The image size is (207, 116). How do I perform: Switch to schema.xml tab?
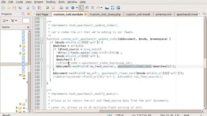pyautogui.click(x=163, y=14)
